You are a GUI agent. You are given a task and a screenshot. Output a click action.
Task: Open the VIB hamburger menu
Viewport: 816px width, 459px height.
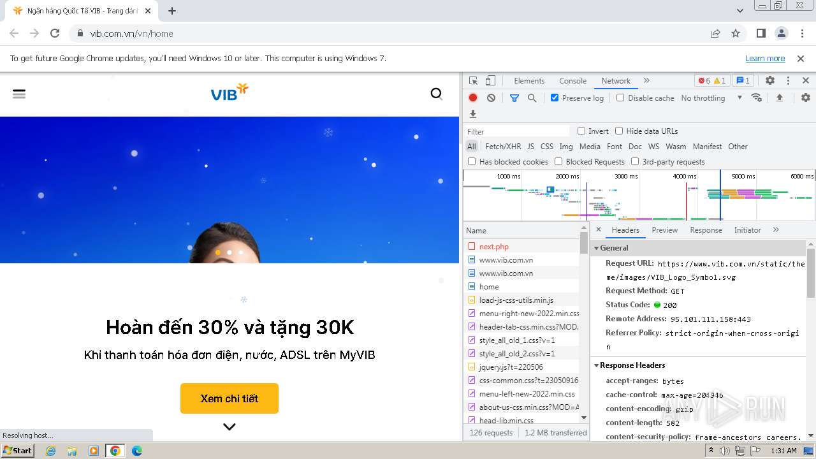point(19,94)
